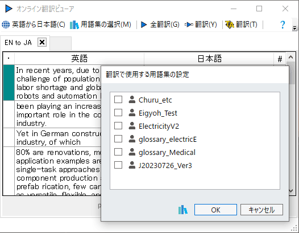Close the EN to JA tab
This screenshot has height=233, width=299.
[42, 42]
